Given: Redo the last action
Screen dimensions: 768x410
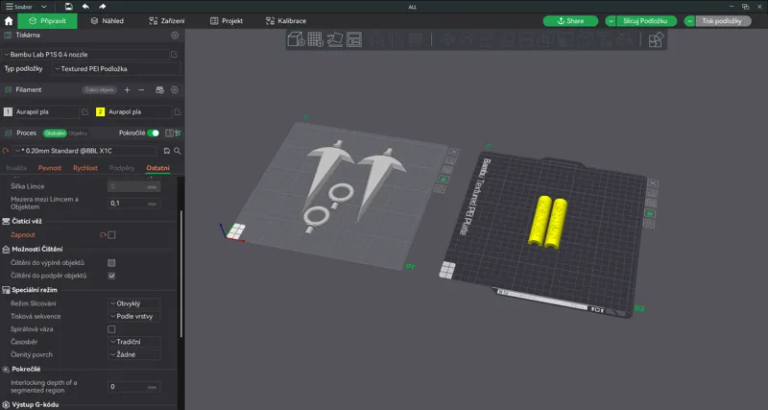Looking at the screenshot, I should pyautogui.click(x=102, y=7).
